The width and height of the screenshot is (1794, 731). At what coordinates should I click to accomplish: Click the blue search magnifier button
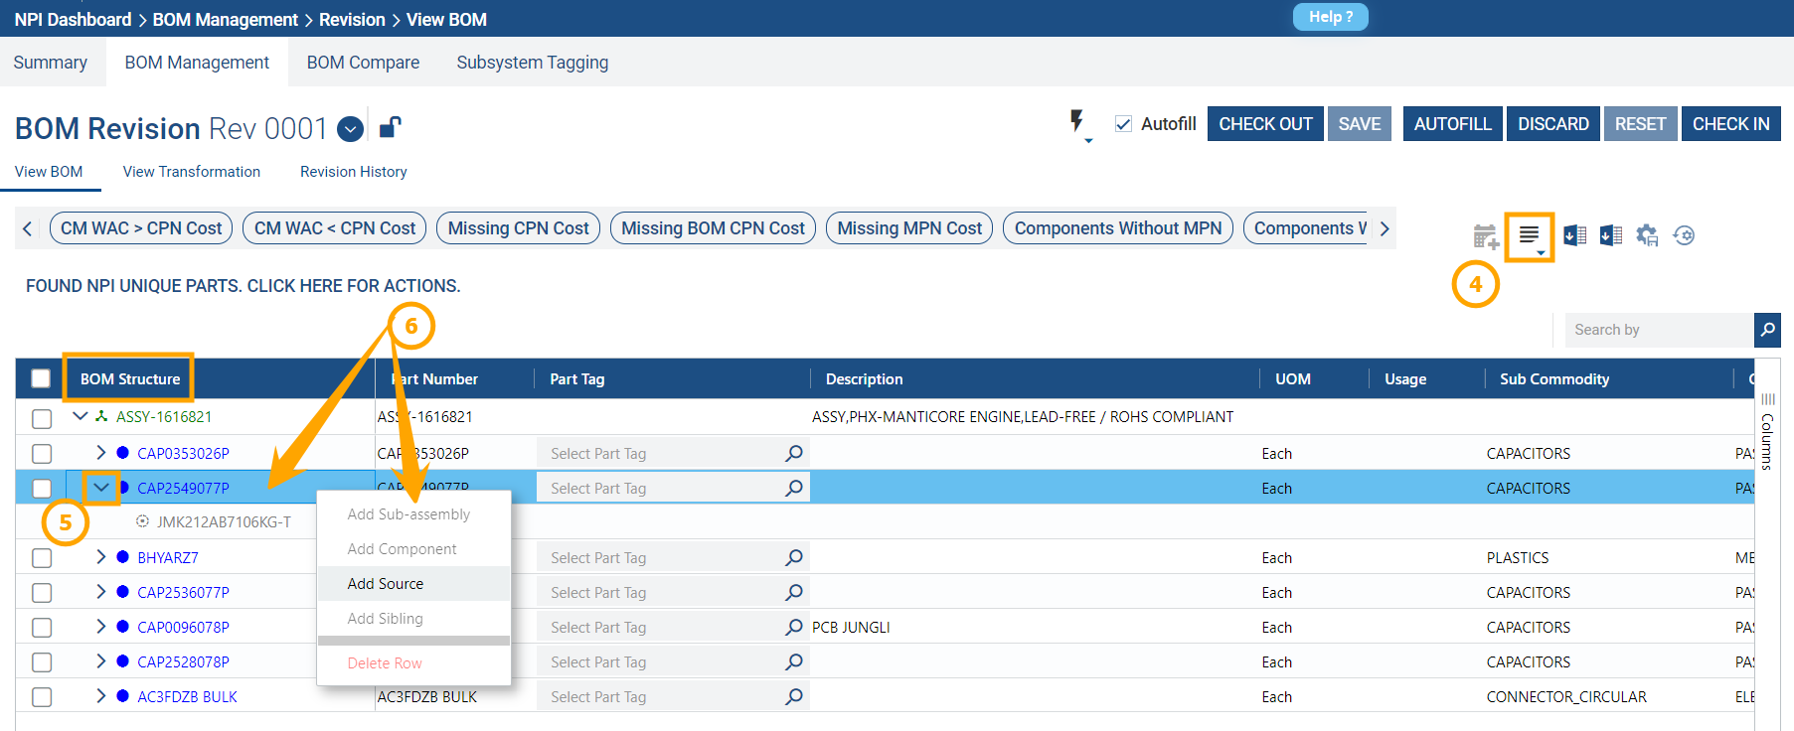(x=1767, y=330)
